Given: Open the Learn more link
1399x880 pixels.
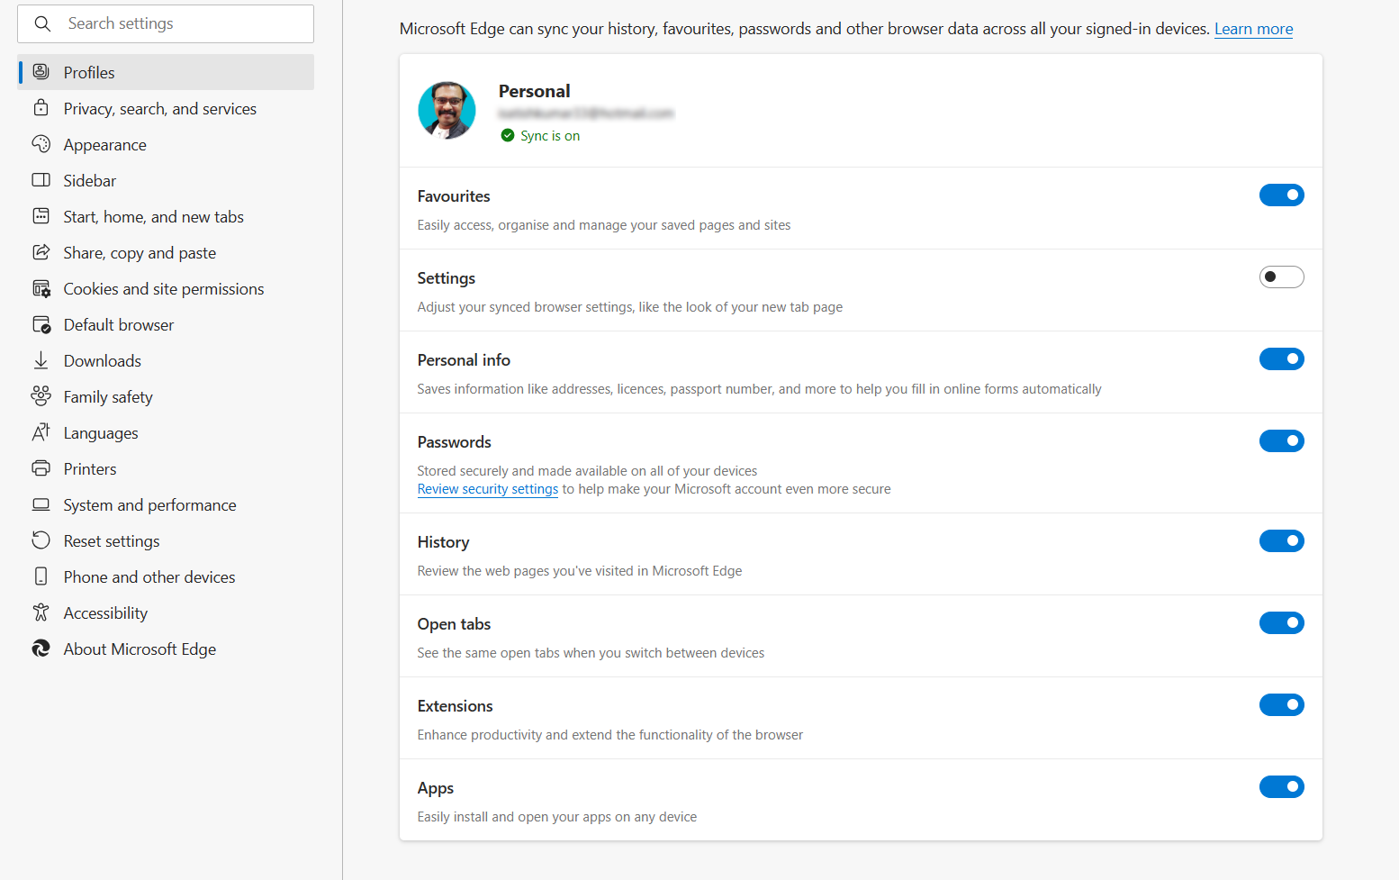Looking at the screenshot, I should coord(1253,29).
